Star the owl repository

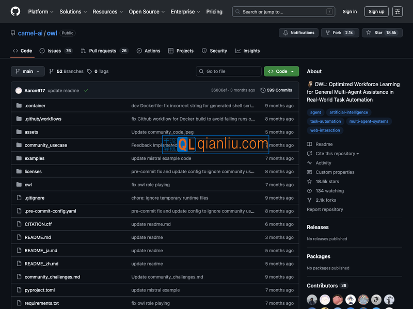click(x=382, y=32)
